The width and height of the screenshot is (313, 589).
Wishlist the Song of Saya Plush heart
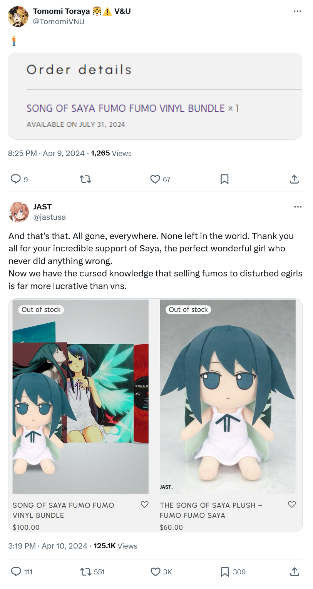point(292,504)
